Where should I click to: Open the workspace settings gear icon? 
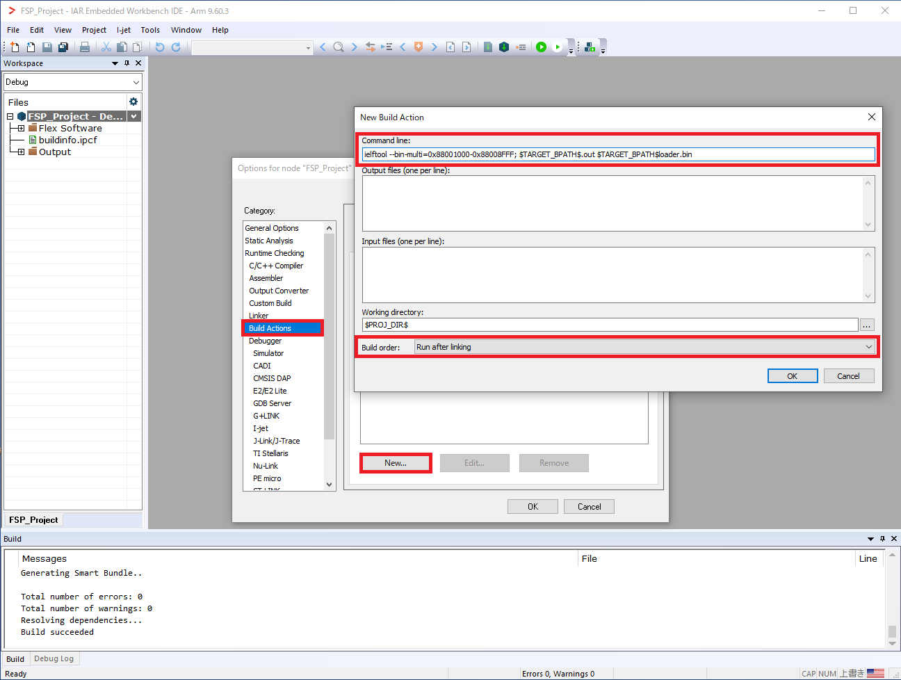[132, 102]
